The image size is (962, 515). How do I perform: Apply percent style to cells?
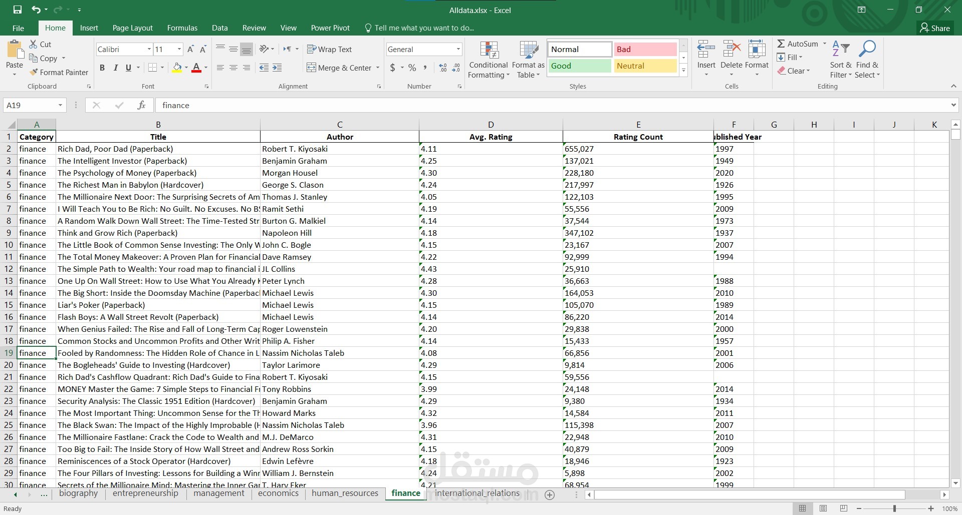point(412,68)
